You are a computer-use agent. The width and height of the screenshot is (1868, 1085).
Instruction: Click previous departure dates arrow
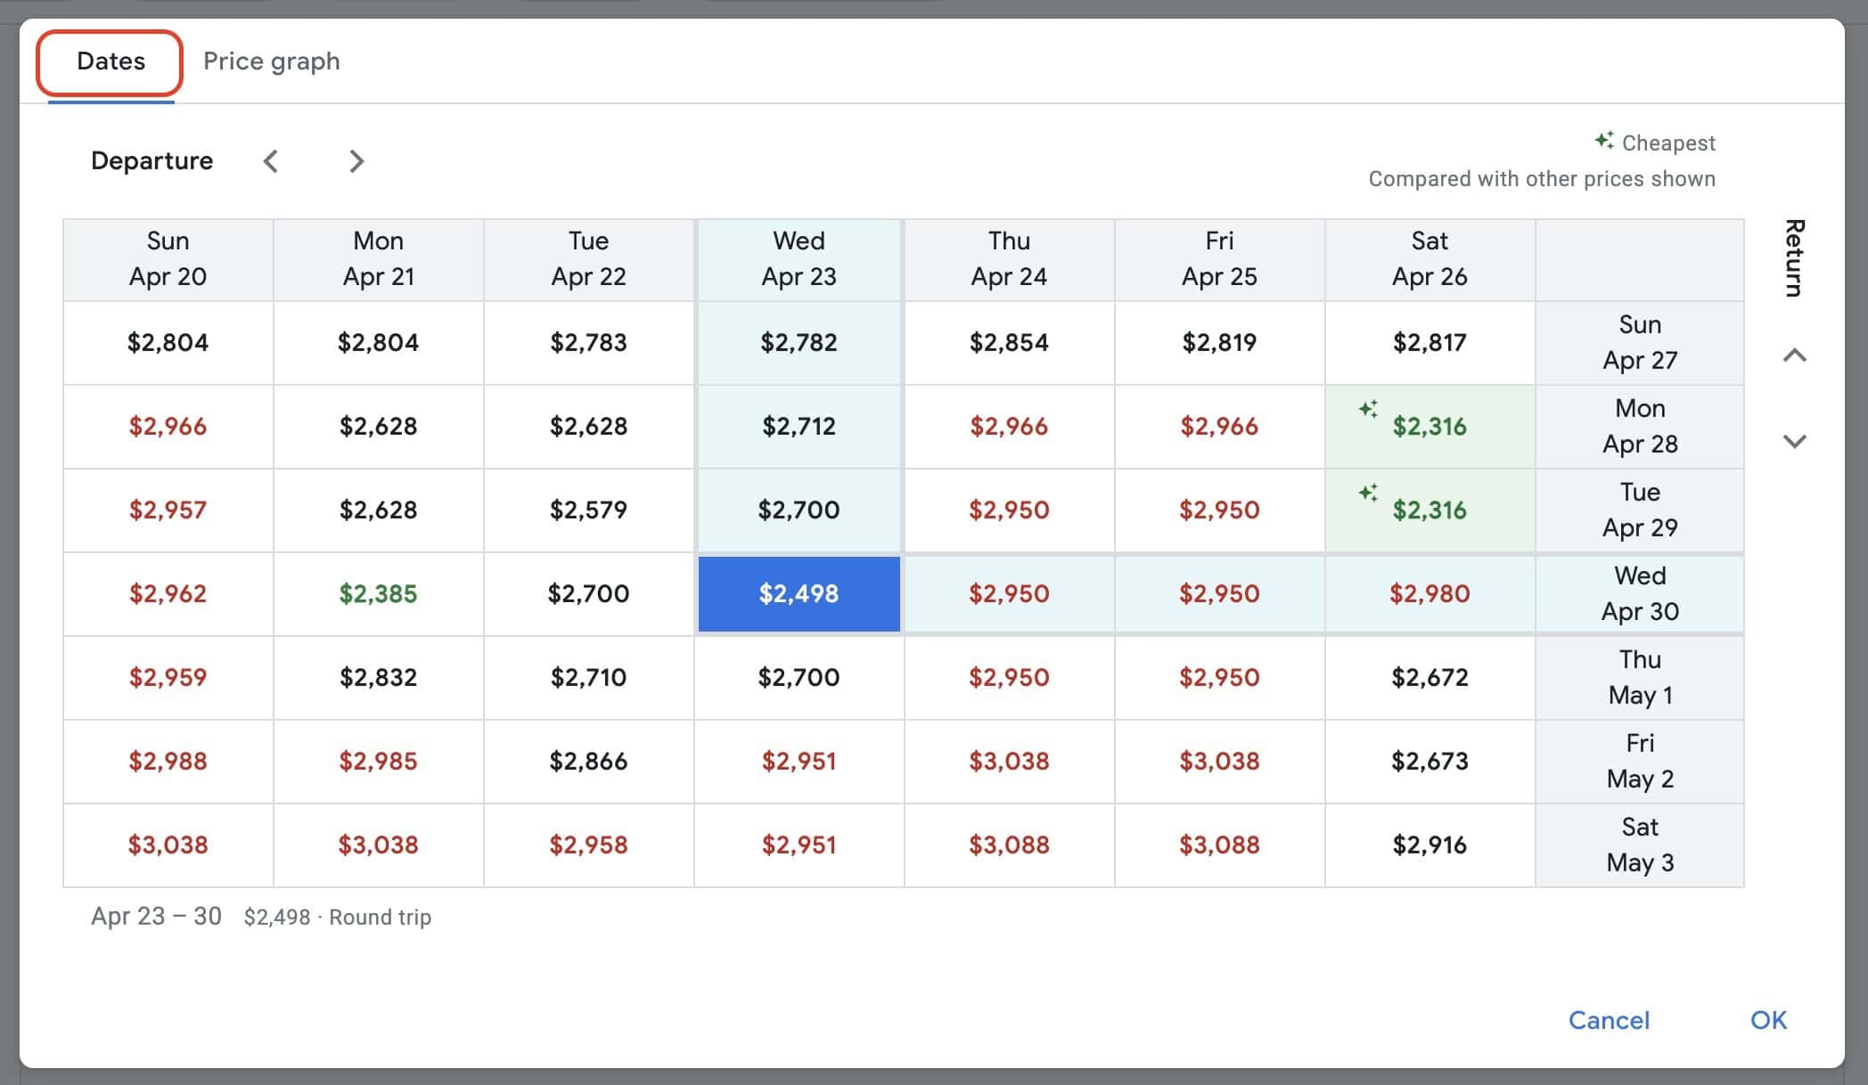[271, 161]
